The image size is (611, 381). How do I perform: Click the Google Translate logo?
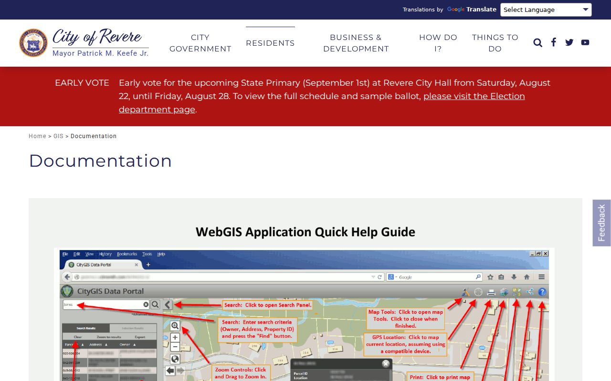click(472, 10)
